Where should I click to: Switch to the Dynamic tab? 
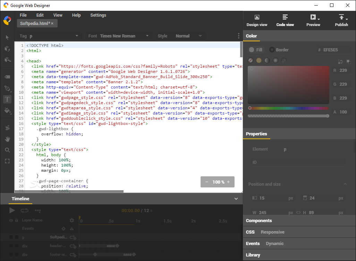[275, 244]
